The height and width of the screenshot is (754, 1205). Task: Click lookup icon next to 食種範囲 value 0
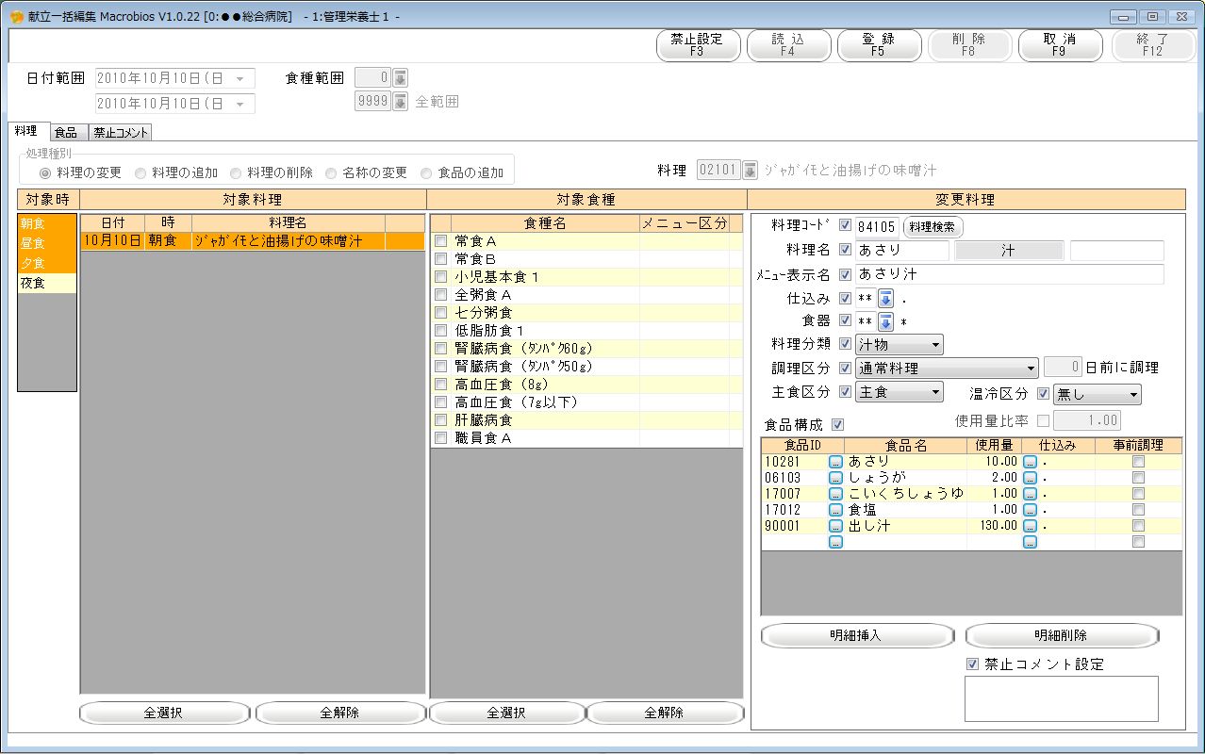pyautogui.click(x=400, y=77)
